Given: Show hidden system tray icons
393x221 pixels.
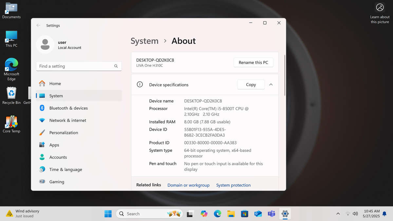Looking at the screenshot, I should [338, 214].
